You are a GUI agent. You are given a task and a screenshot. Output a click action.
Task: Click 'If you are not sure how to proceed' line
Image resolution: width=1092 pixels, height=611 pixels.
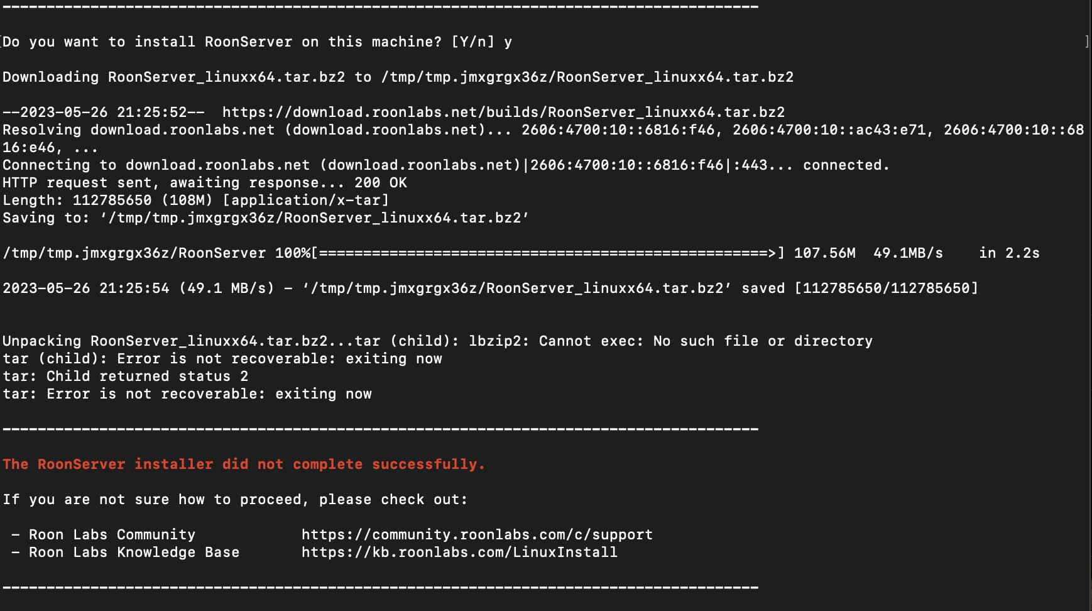click(235, 500)
